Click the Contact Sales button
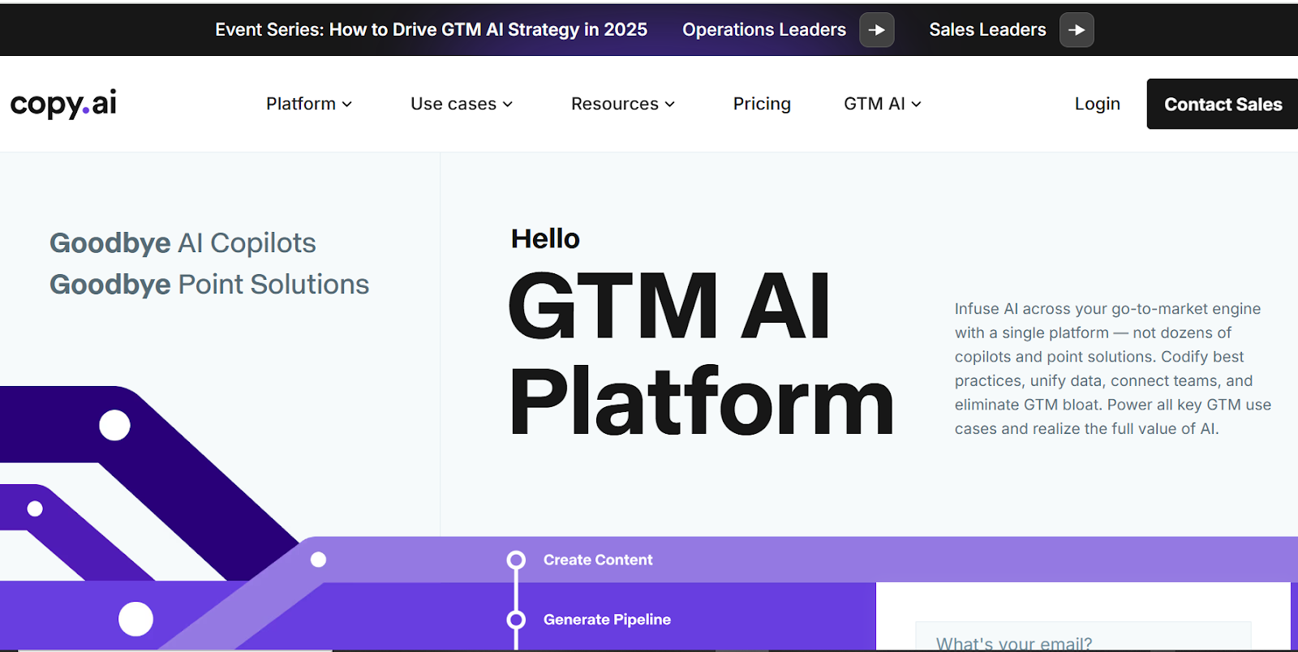 point(1223,104)
